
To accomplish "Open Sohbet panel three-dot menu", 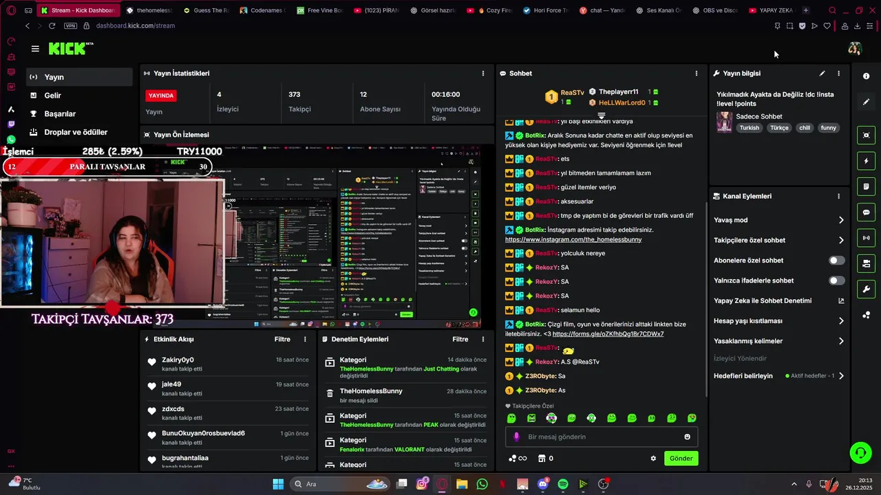I will (x=696, y=73).
